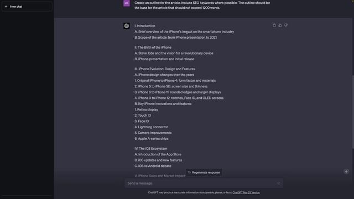Click the refresh icon in Regenerate response

pyautogui.click(x=189, y=172)
